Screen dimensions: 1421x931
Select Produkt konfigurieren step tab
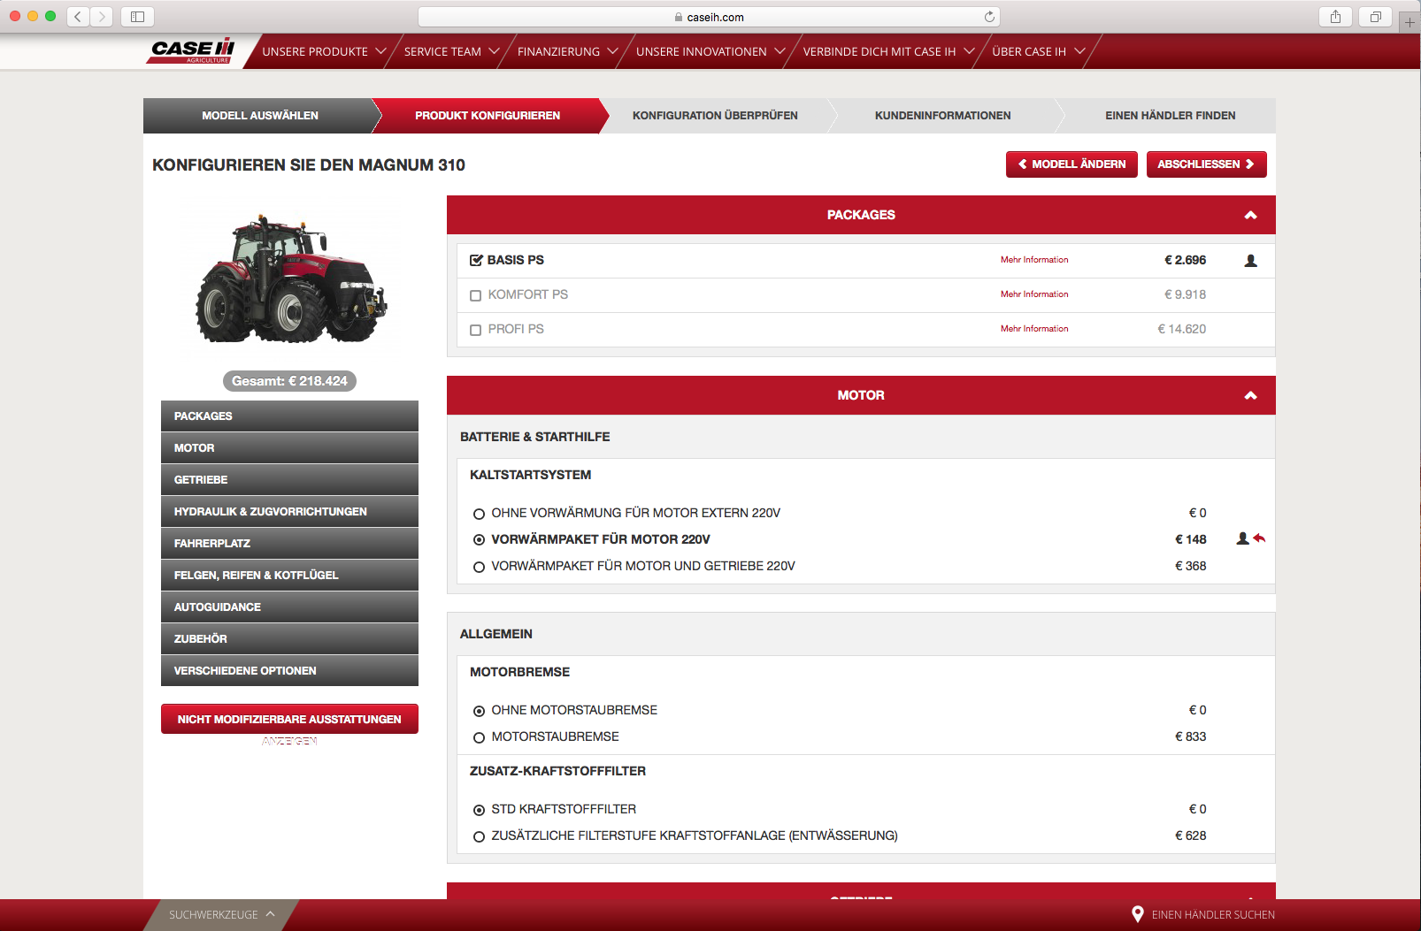point(488,116)
